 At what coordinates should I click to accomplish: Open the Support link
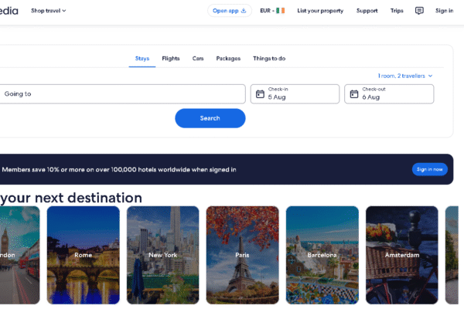click(367, 11)
